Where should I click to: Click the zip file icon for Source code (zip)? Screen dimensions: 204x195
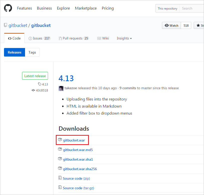[x=60, y=178]
